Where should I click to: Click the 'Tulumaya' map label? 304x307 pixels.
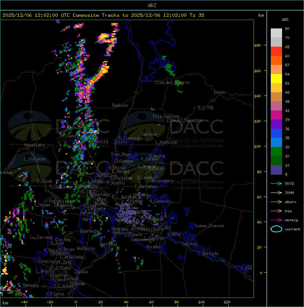[x=125, y=161]
